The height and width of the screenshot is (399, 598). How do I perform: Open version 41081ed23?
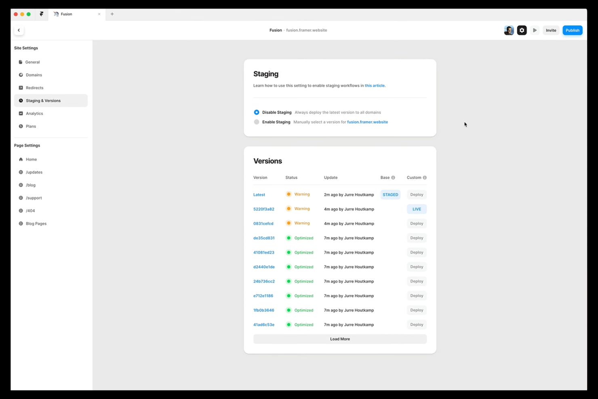263,253
